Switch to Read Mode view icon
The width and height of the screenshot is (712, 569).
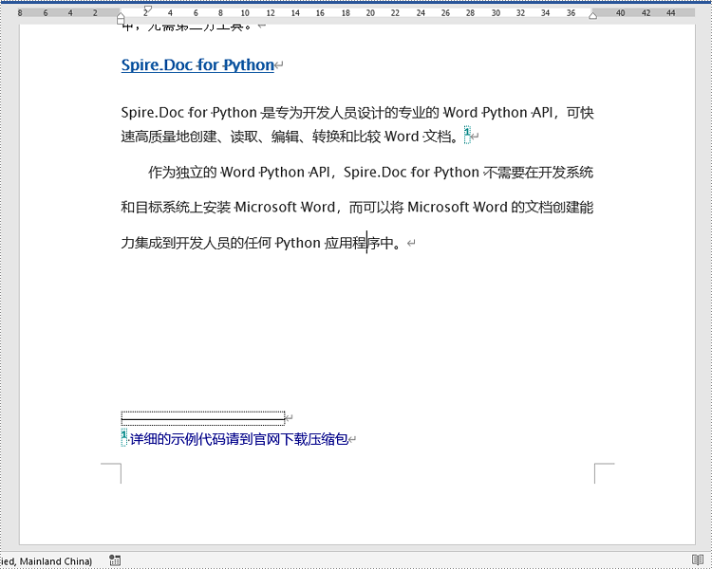[697, 560]
